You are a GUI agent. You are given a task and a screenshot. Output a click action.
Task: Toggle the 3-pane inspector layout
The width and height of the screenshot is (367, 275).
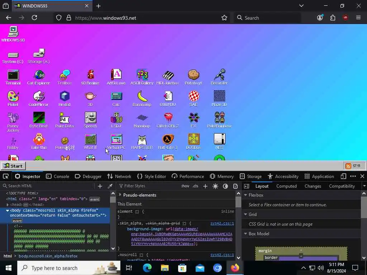pos(247,186)
